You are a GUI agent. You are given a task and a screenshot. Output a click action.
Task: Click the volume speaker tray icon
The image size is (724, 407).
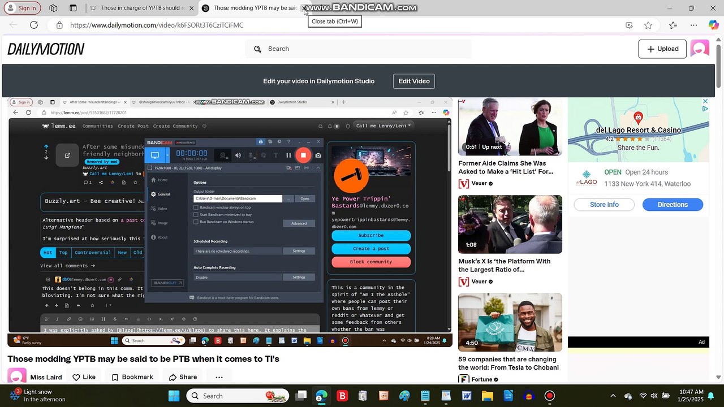654,396
